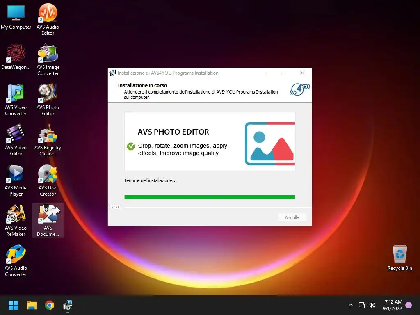The width and height of the screenshot is (420, 315).
Task: Click the 'AVS PHOTO EDITOR' banner heading
Action: (x=173, y=132)
